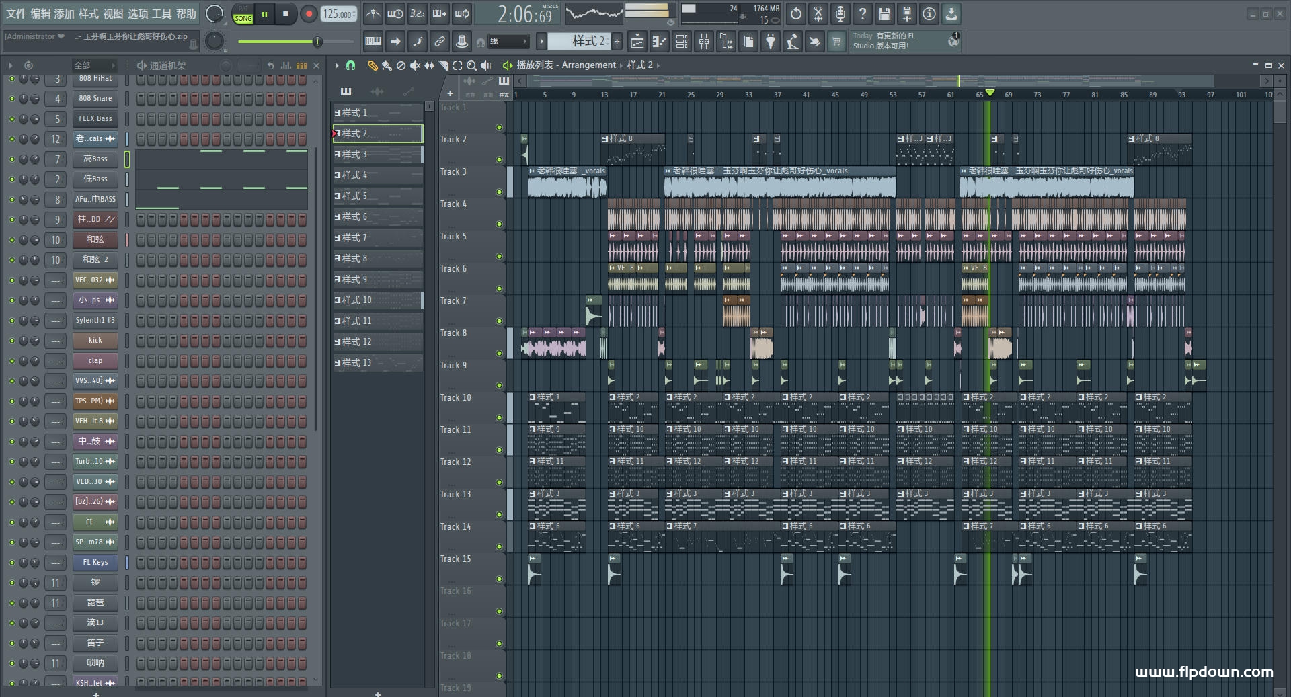Toggle mute light for Track 5
The width and height of the screenshot is (1291, 697).
point(499,256)
